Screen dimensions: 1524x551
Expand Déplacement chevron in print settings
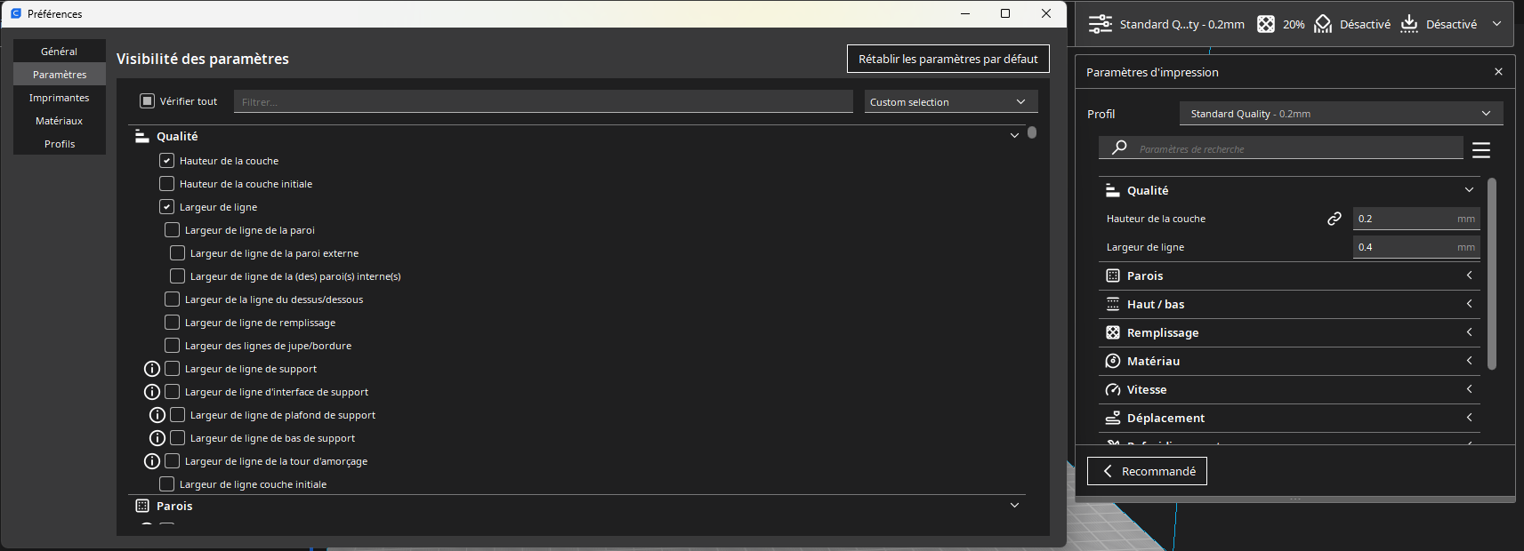[1469, 418]
